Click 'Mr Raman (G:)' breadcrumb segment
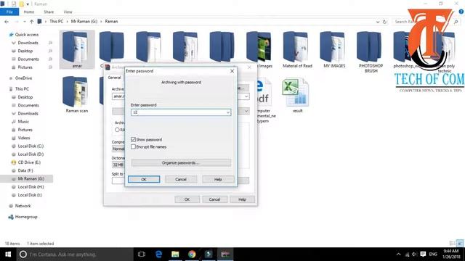 pyautogui.click(x=84, y=22)
